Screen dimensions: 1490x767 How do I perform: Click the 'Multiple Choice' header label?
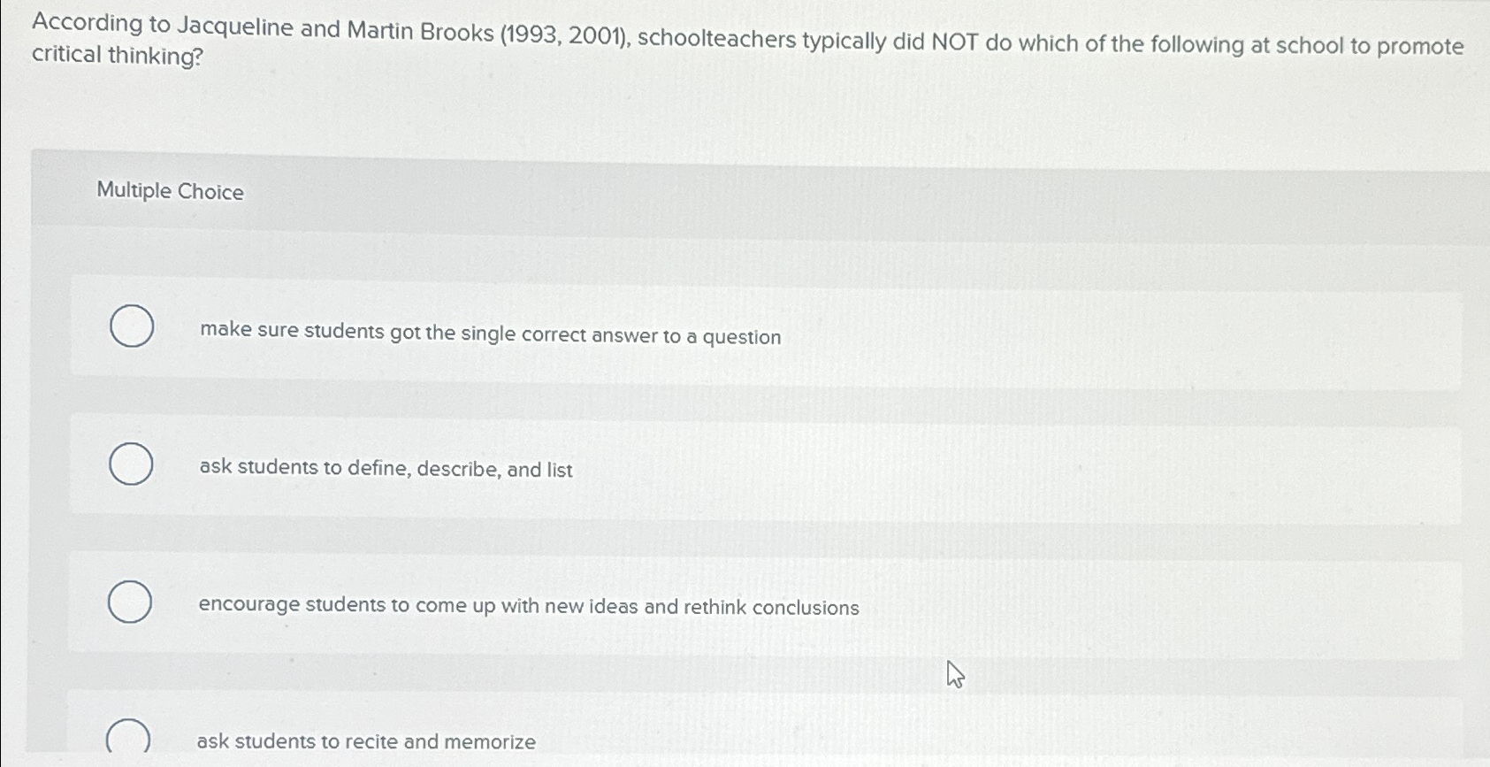pyautogui.click(x=171, y=190)
